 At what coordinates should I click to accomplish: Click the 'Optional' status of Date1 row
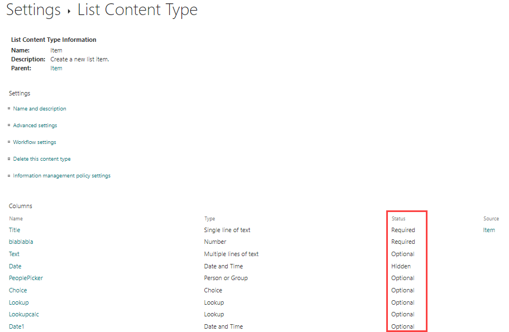(403, 327)
